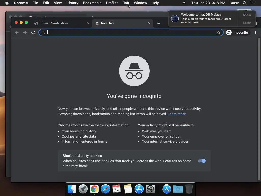Screen dimensions: 261x196
Task: Click the "You've gone Incognito" heading
Action: click(134, 96)
